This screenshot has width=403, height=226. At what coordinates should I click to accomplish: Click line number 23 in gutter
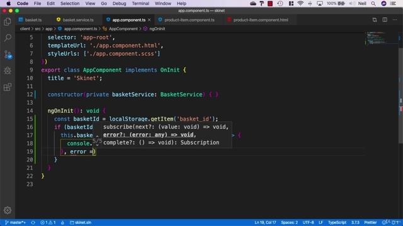30,184
